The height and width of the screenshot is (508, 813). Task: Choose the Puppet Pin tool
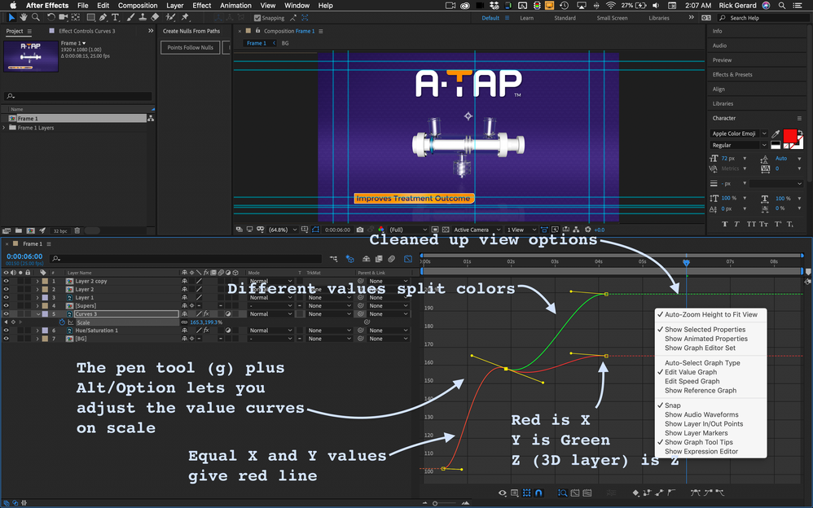click(x=186, y=17)
